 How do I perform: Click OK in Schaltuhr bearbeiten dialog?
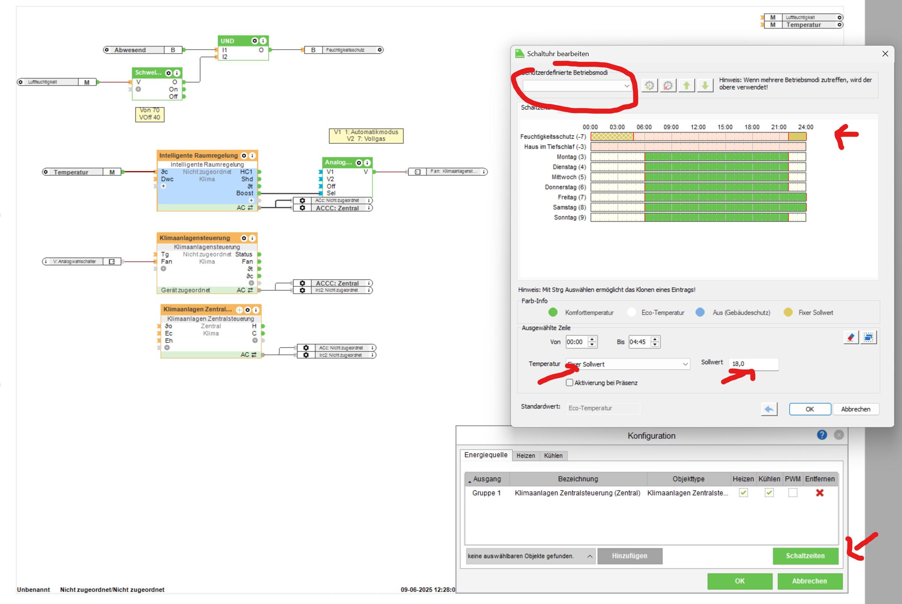pos(810,409)
